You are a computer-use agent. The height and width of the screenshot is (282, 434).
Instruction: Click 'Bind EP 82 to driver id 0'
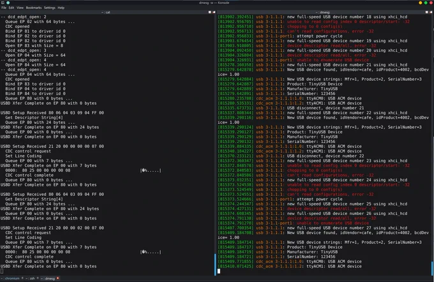[x=36, y=41]
